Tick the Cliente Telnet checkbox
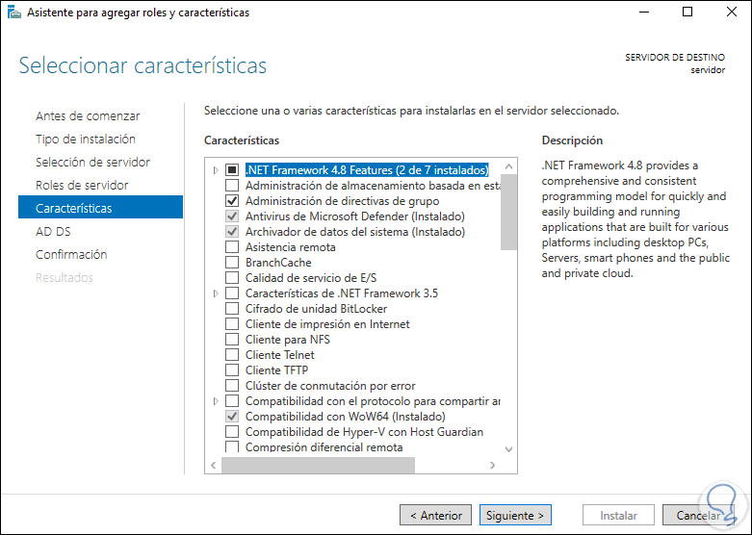 coord(231,355)
